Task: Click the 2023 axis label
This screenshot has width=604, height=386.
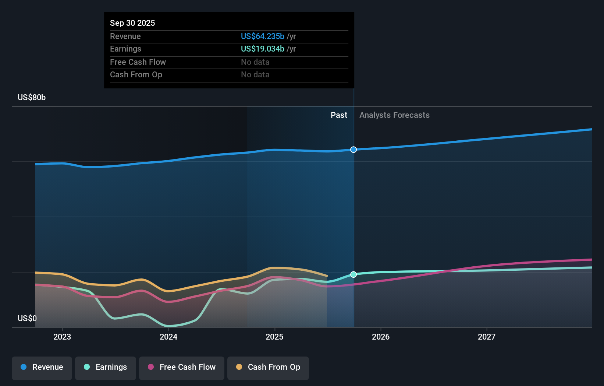Action: 62,336
